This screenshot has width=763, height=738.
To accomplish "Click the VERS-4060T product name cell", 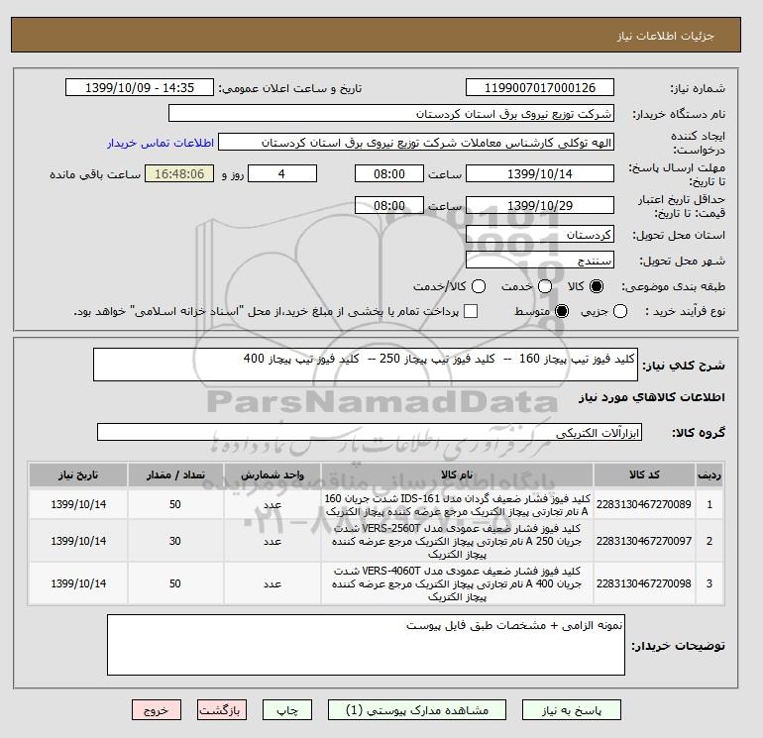I will click(x=457, y=583).
